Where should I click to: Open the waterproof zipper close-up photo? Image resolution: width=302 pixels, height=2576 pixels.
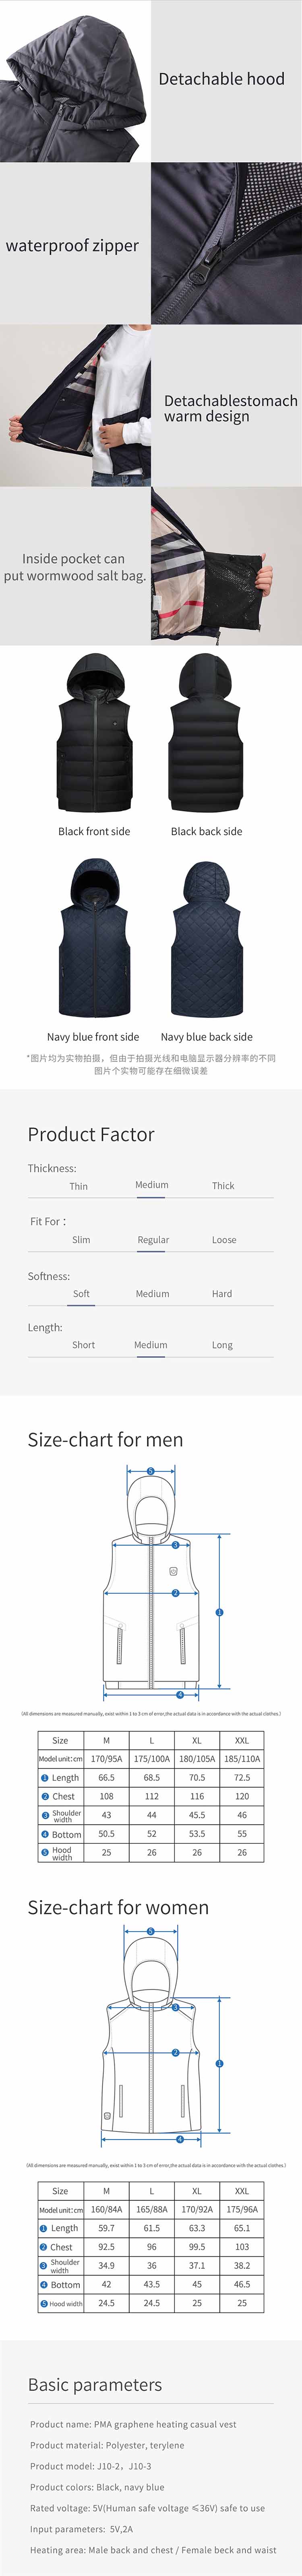226,243
